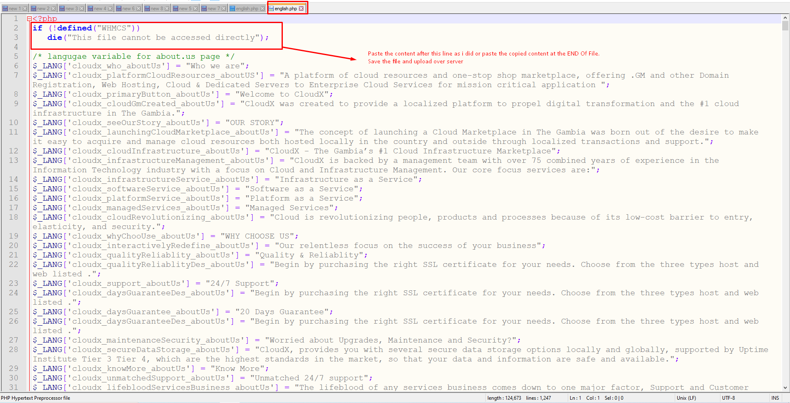Click the 'cloudx_softwareService_aboutUs' line
The height and width of the screenshot is (403, 790).
point(198,189)
